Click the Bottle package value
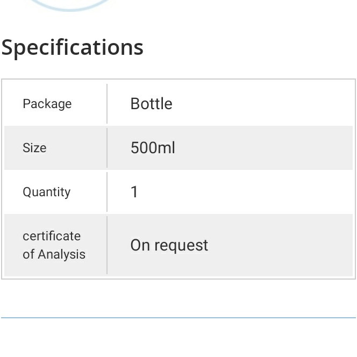This screenshot has width=357, height=357. point(151,104)
